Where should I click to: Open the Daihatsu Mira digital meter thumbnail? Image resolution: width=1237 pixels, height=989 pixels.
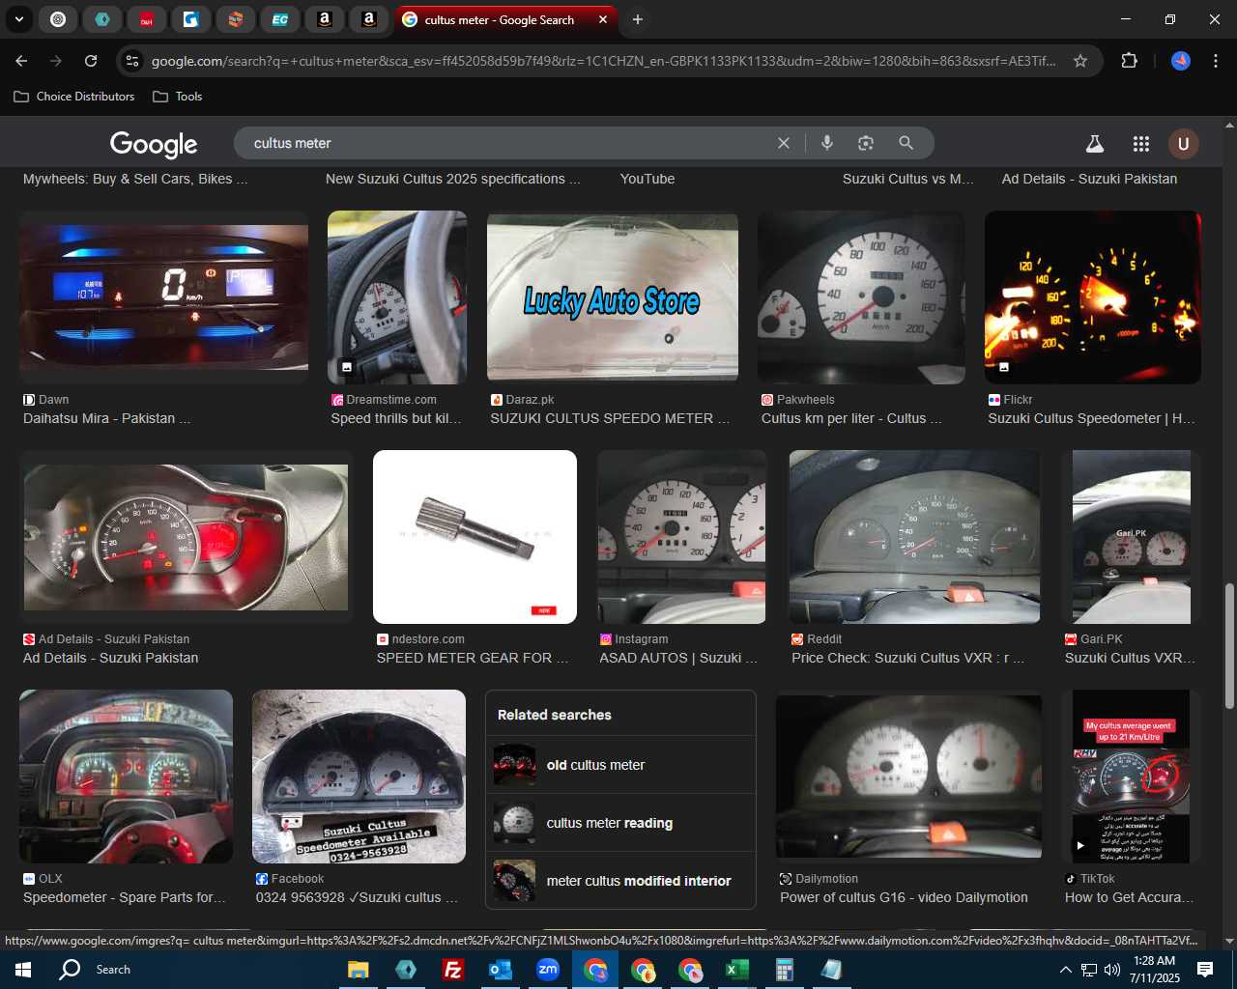(x=163, y=297)
